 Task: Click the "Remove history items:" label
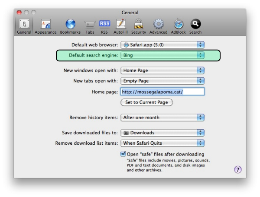click(94, 118)
